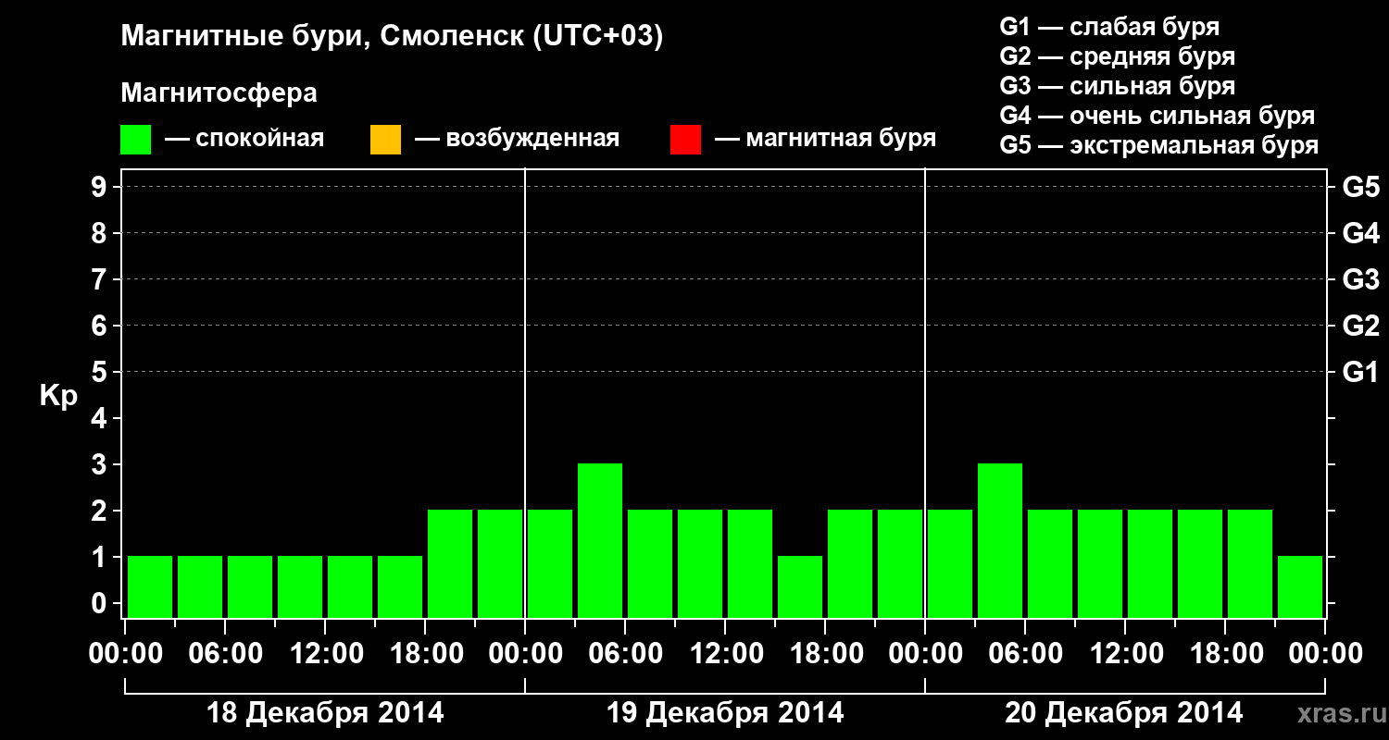Click the 18 December 00:00–03:00 bar
Image resolution: width=1389 pixels, height=740 pixels.
tap(150, 586)
